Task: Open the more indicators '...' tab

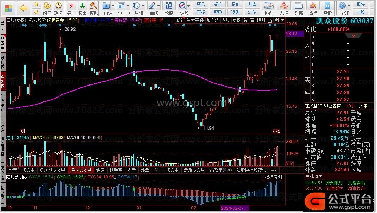Action: point(274,170)
